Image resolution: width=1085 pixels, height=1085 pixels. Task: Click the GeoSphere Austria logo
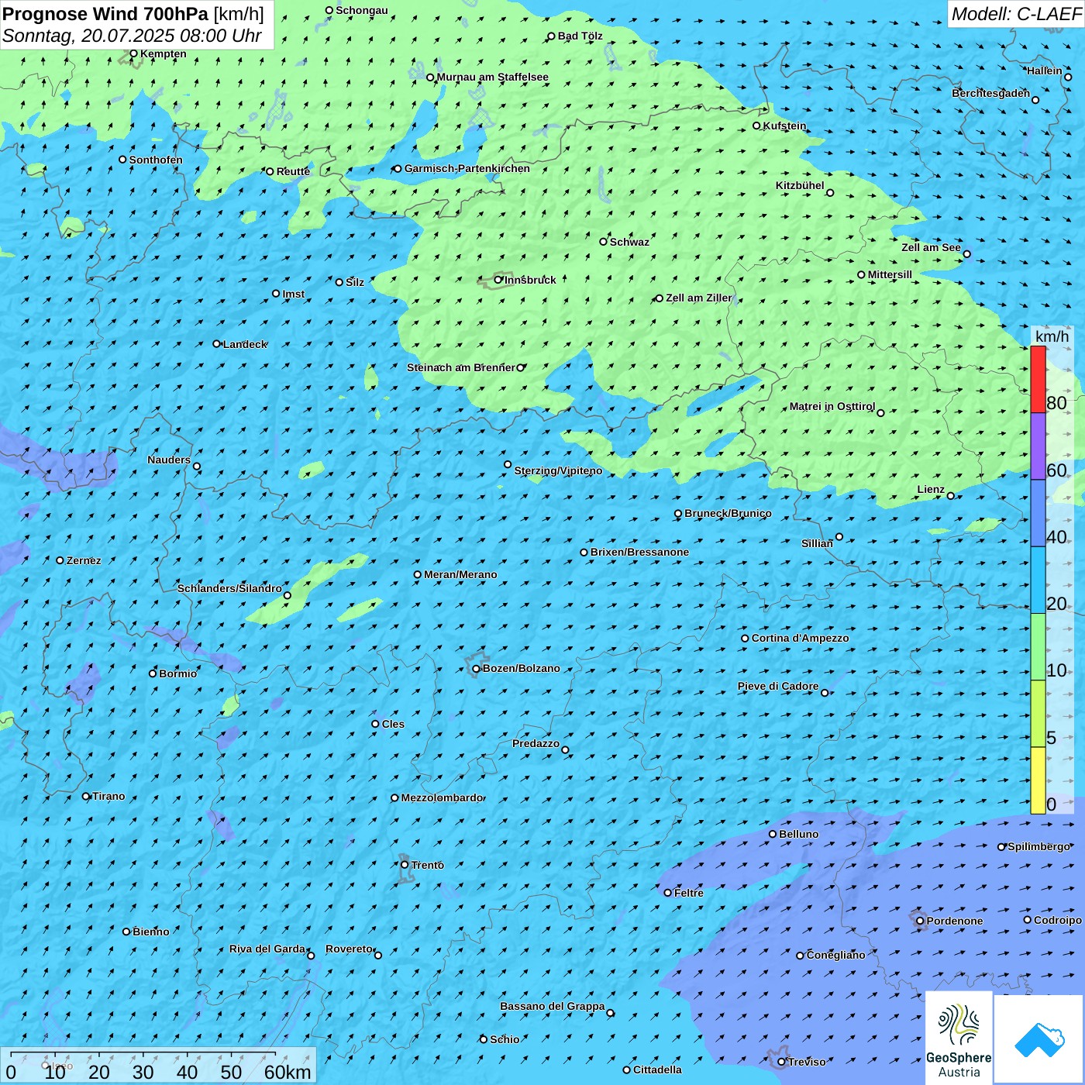click(x=959, y=1038)
